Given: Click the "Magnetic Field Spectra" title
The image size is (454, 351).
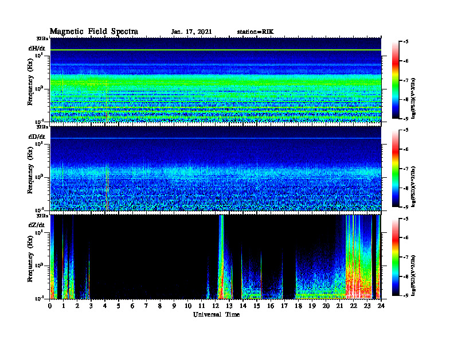Looking at the screenshot, I should 94,32.
